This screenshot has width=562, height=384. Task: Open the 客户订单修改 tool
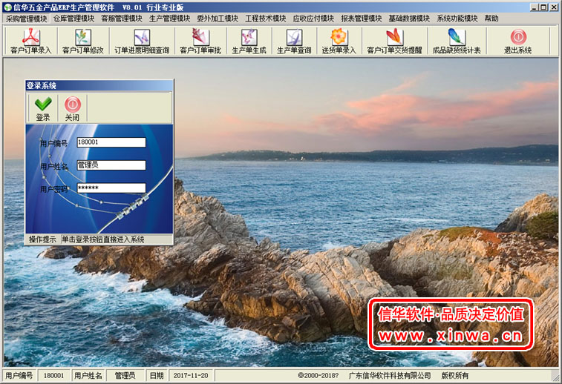pos(82,40)
